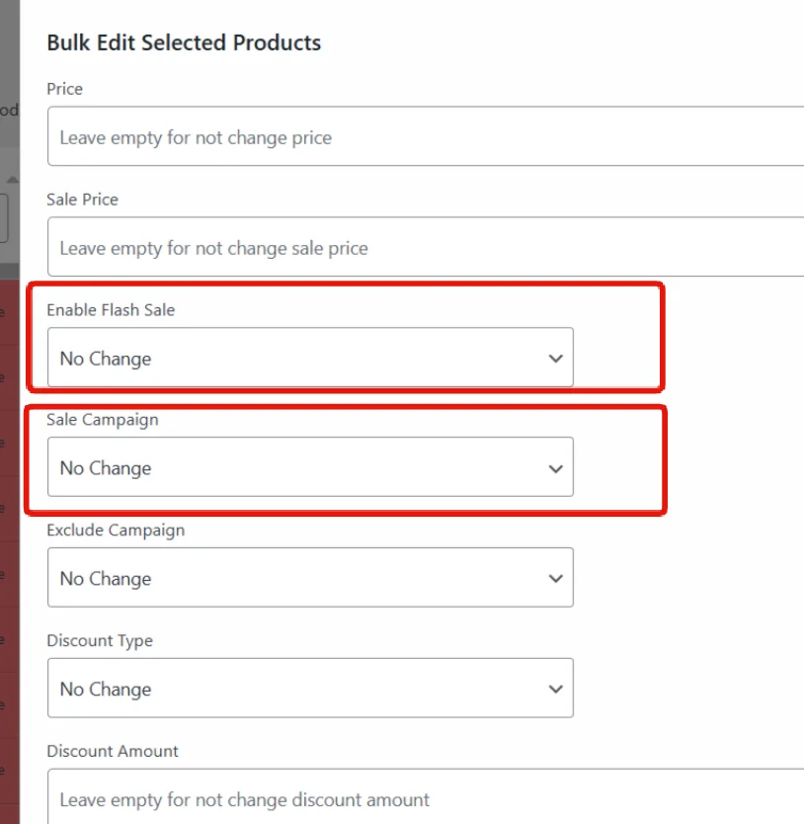Open the Discount Type dropdown
Image resolution: width=804 pixels, height=824 pixels.
click(310, 688)
